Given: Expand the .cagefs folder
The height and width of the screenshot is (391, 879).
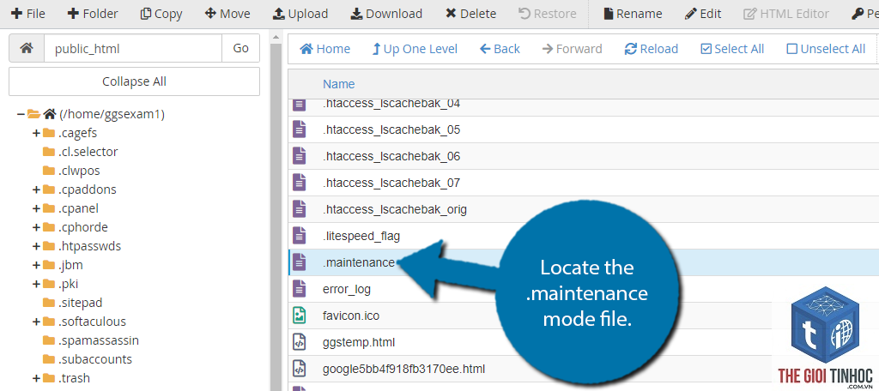Looking at the screenshot, I should coord(36,133).
